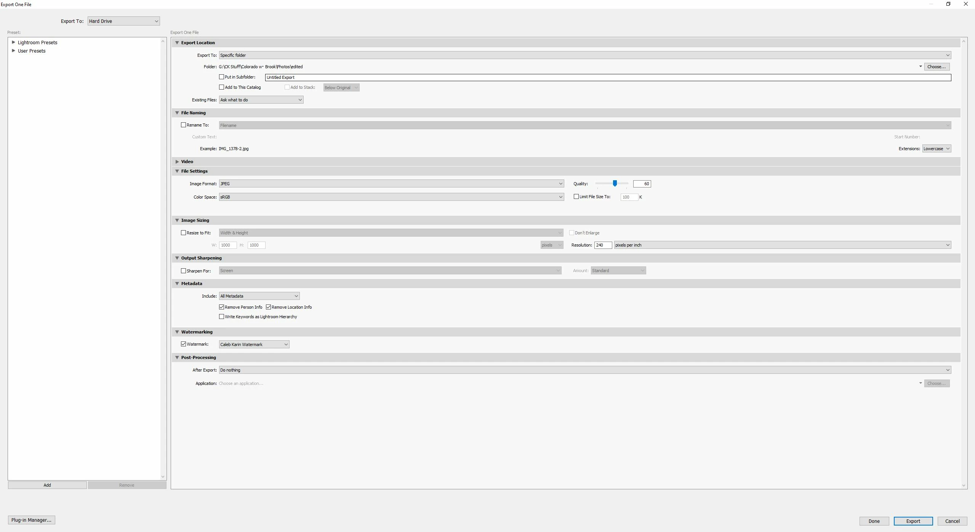Collapse the Watermarking section triangle
The width and height of the screenshot is (975, 532).
[177, 332]
